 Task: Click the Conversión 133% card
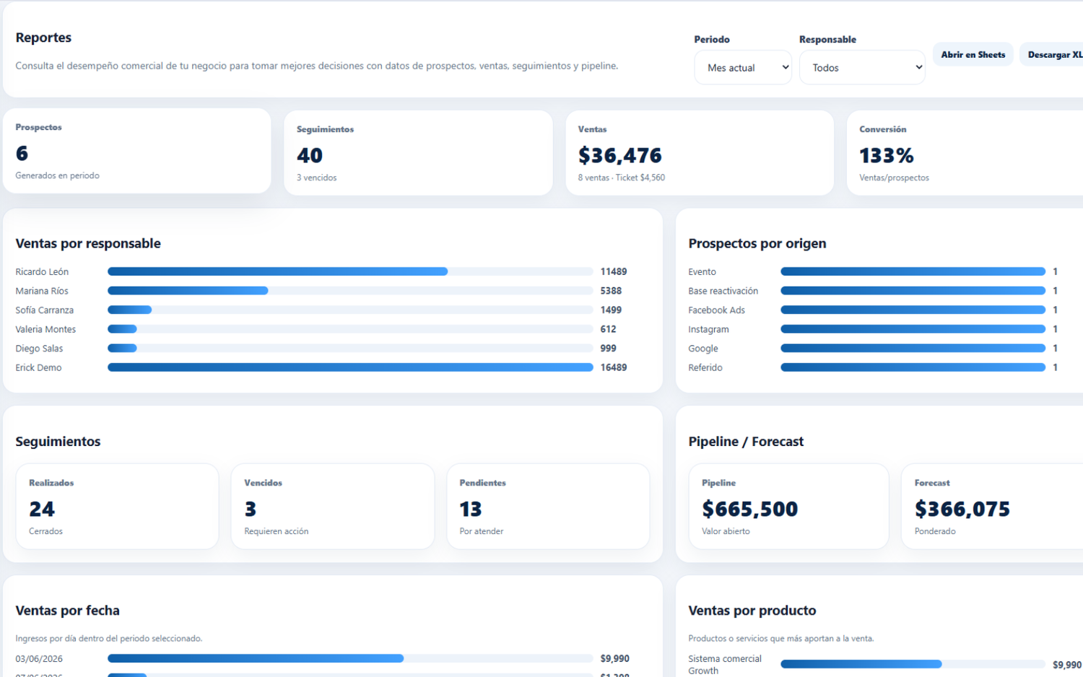tap(965, 152)
